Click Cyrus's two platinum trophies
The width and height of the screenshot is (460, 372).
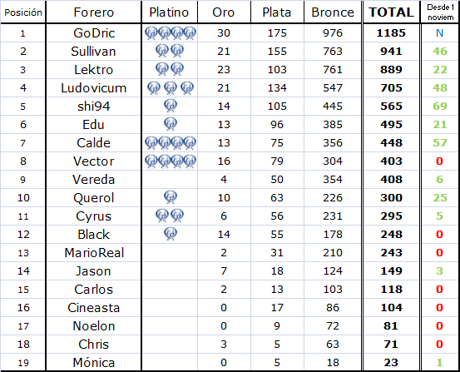click(170, 216)
